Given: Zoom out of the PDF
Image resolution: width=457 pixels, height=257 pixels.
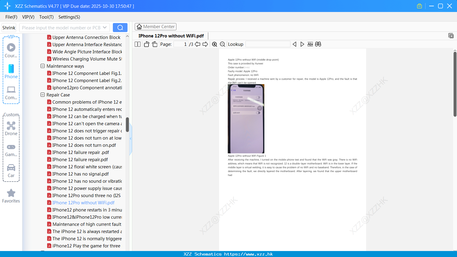Looking at the screenshot, I should click(x=222, y=44).
